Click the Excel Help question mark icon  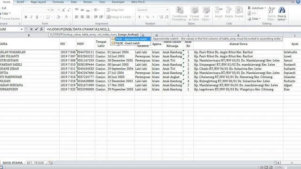pyautogui.click(x=298, y=2)
